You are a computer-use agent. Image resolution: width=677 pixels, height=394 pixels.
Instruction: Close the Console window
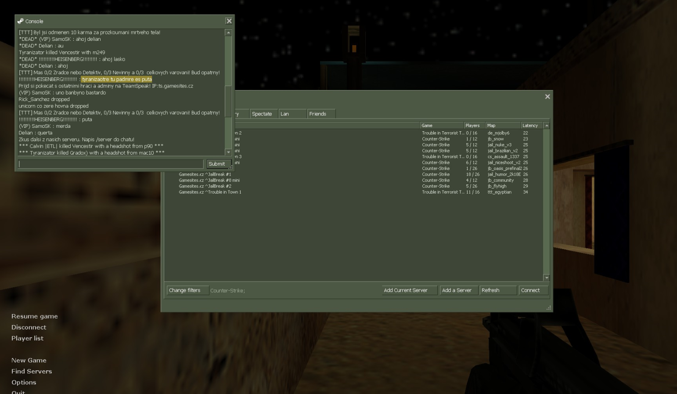229,21
